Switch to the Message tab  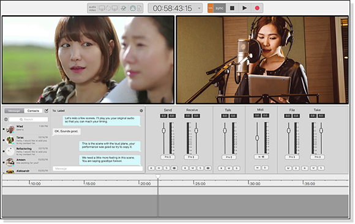click(14, 111)
